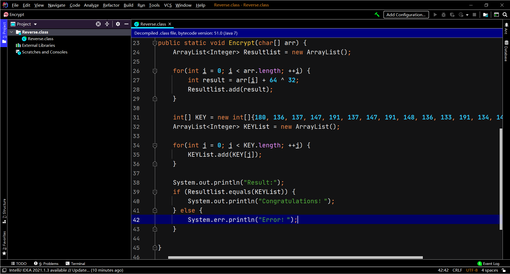Click the Run play icon in toolbar

coord(435,15)
